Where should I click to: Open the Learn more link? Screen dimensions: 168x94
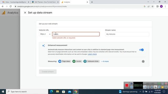[x=92, y=54]
